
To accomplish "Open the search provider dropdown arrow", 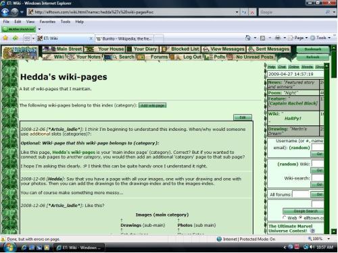I will coord(334,12).
